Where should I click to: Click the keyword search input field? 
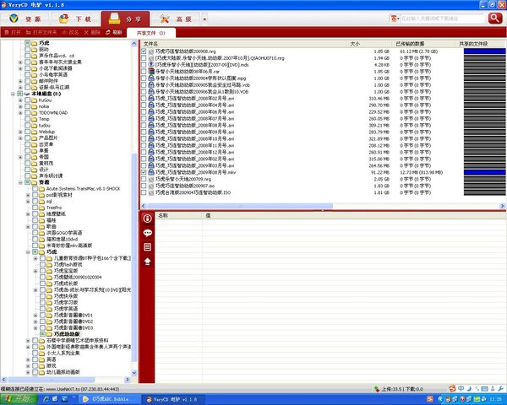(442, 19)
